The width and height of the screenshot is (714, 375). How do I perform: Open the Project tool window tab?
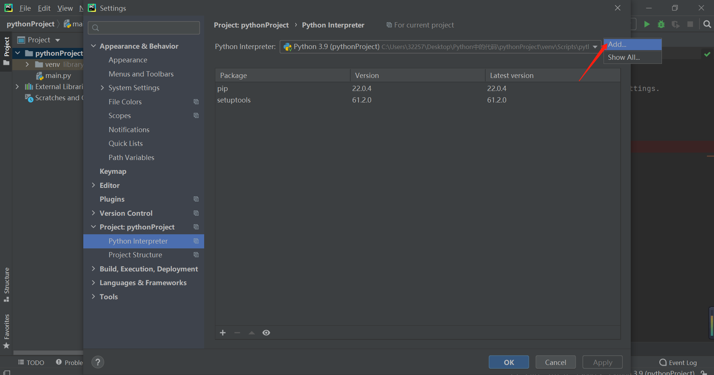pyautogui.click(x=6, y=51)
